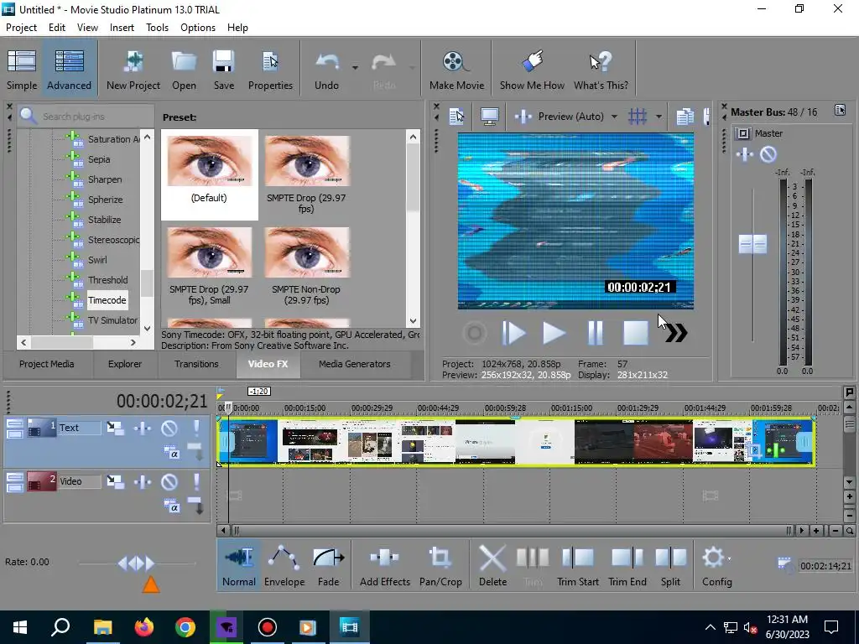Image resolution: width=859 pixels, height=644 pixels.
Task: Undo the last action
Action: (x=326, y=69)
